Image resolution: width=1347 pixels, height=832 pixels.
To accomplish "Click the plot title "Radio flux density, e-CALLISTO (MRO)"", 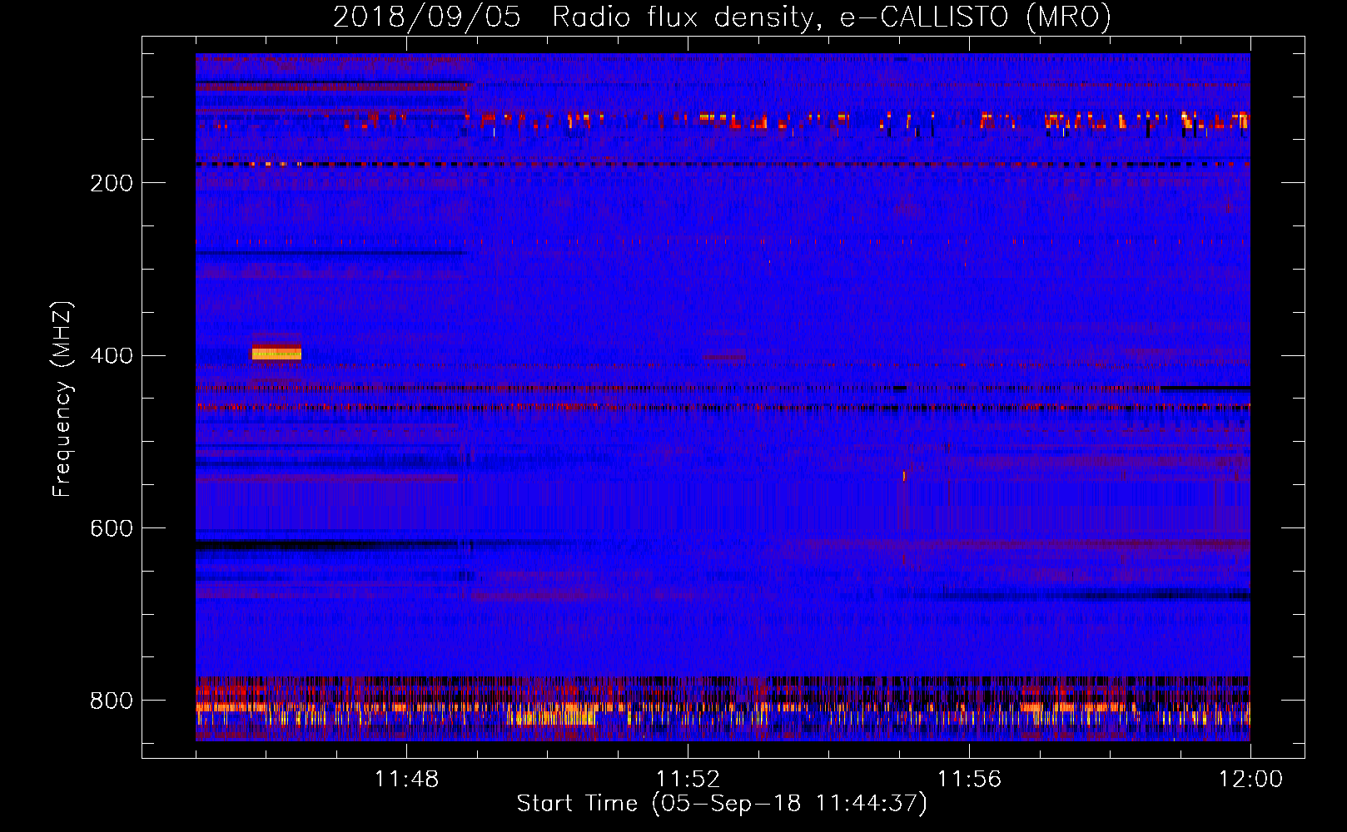I will [832, 17].
